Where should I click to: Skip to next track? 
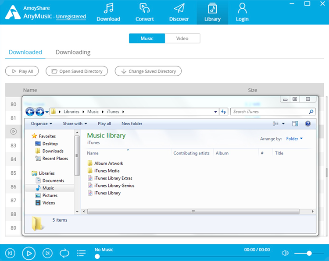coord(47,253)
